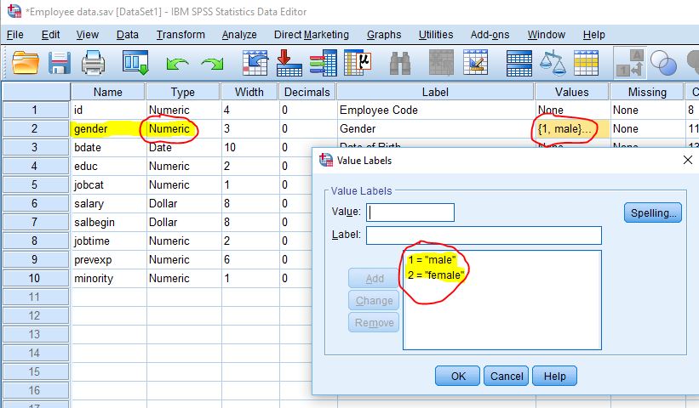Open the Graphs menu
This screenshot has height=408, width=699.
click(384, 35)
